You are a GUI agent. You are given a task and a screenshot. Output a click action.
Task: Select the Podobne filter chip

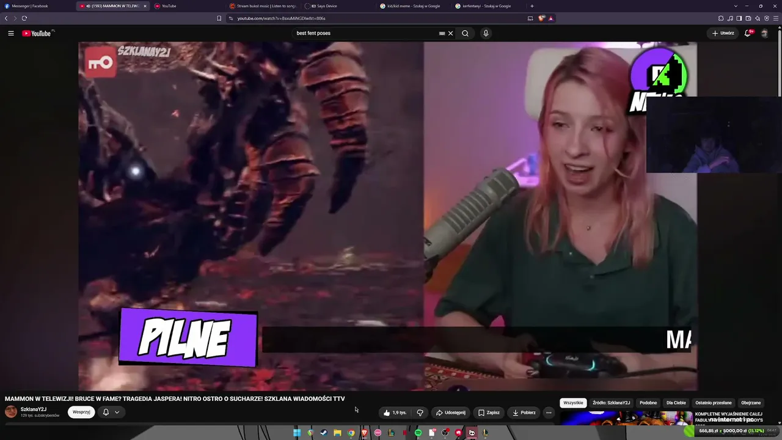pos(648,403)
